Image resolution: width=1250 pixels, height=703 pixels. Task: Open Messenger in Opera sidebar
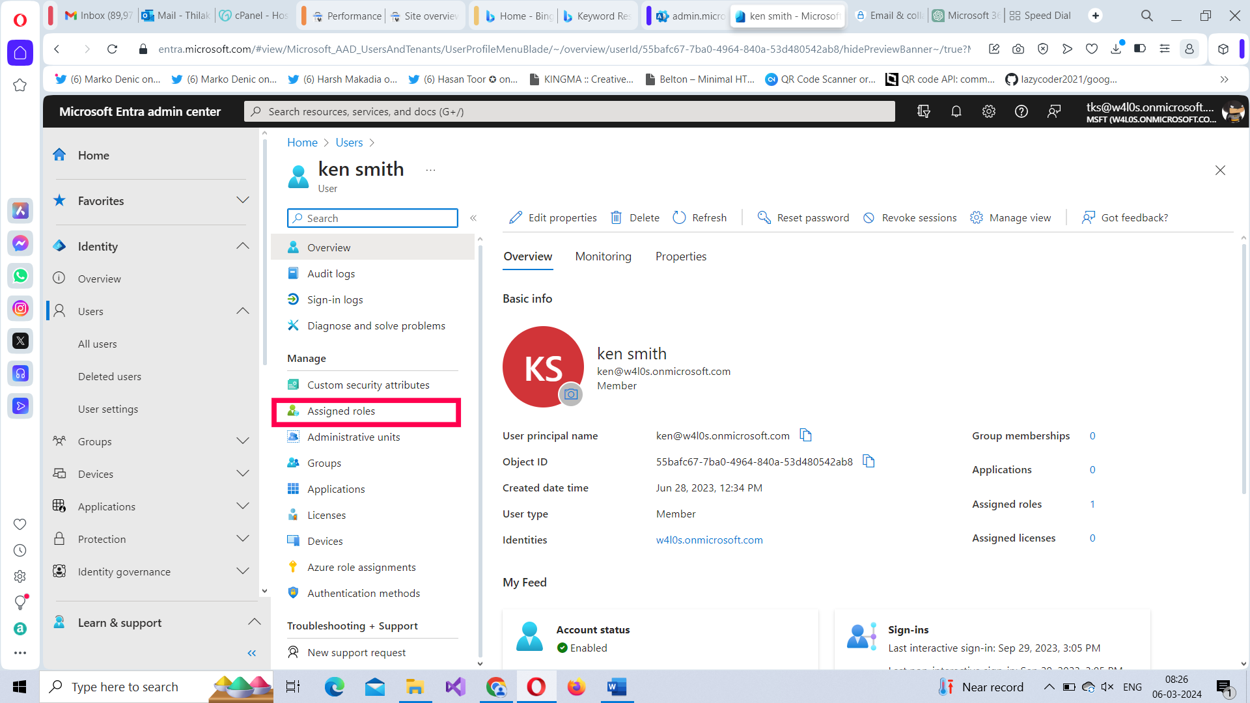pyautogui.click(x=20, y=243)
